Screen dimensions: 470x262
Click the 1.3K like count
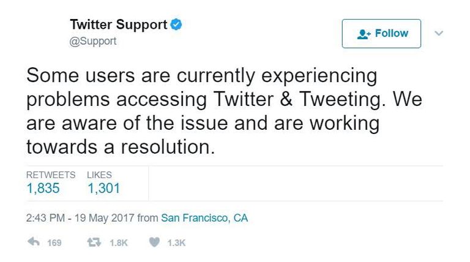point(176,243)
